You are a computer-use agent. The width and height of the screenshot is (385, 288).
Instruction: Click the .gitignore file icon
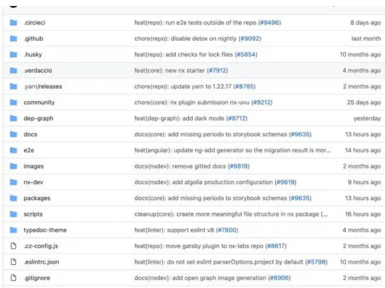point(14,278)
